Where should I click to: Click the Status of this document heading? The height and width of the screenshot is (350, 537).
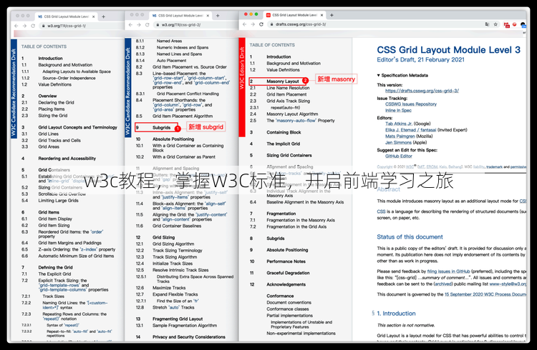tap(410, 237)
